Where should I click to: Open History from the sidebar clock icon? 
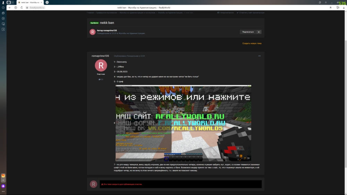click(3, 8)
